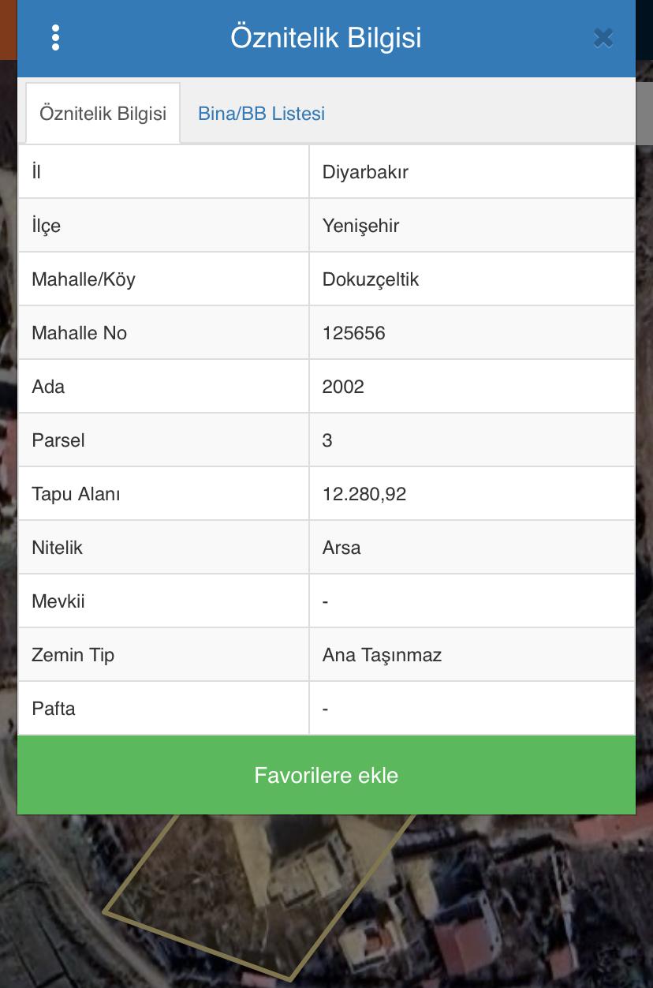Click the Mahalle/Köy row label
The width and height of the screenshot is (653, 988).
(84, 279)
